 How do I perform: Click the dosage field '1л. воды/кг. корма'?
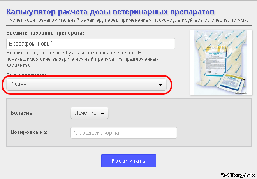(124, 133)
